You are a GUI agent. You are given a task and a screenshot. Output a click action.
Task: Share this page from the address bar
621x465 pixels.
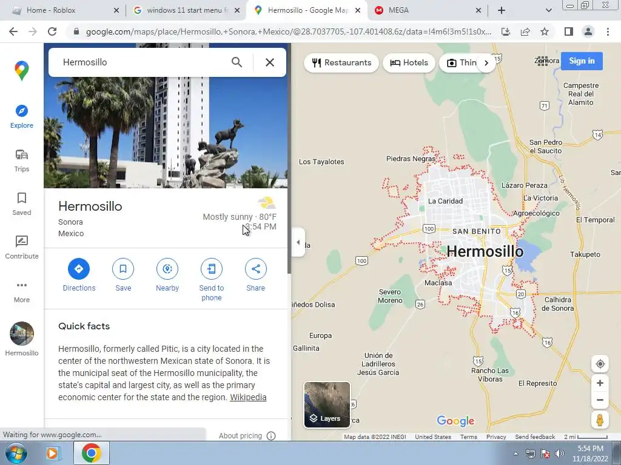525,31
